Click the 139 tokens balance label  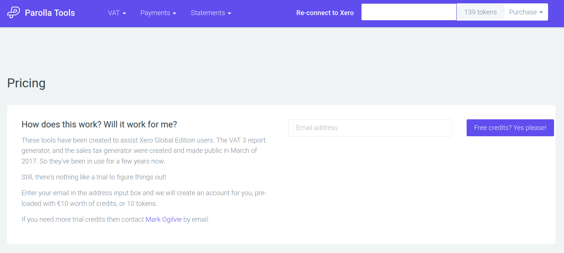coord(480,12)
